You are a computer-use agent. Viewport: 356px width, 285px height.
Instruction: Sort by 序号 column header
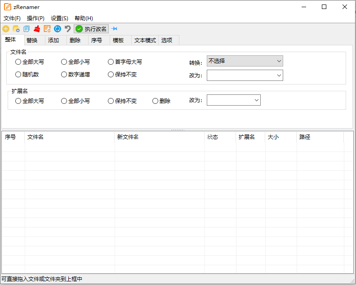point(13,137)
